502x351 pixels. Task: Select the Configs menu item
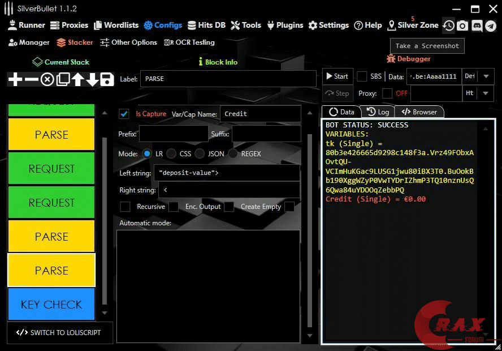click(163, 25)
